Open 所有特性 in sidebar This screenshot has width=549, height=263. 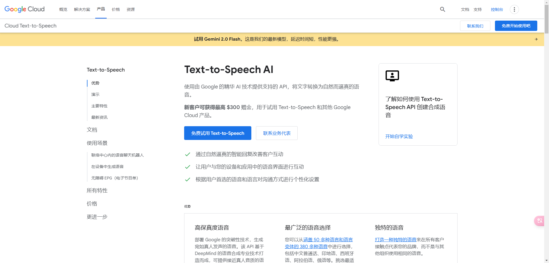[x=97, y=191]
